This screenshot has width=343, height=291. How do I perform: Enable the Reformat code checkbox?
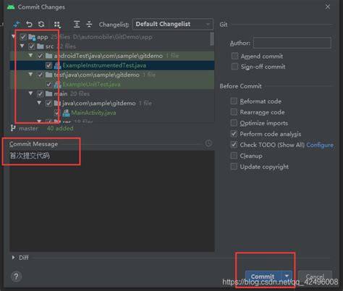tap(234, 101)
